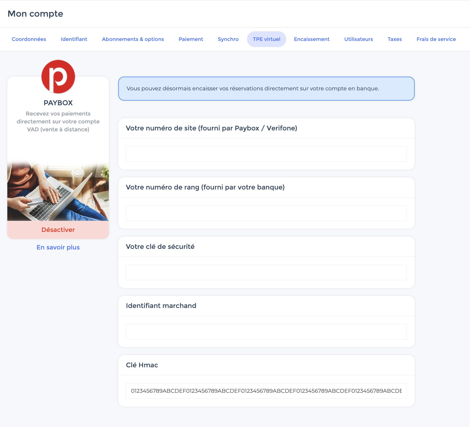Click the clé de sécurité input field
Image resolution: width=470 pixels, height=427 pixels.
(x=266, y=272)
